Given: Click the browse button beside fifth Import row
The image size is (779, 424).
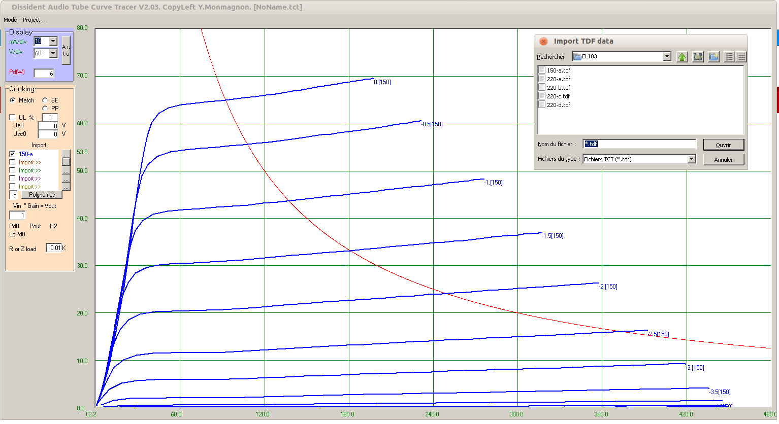Looking at the screenshot, I should pyautogui.click(x=66, y=186).
